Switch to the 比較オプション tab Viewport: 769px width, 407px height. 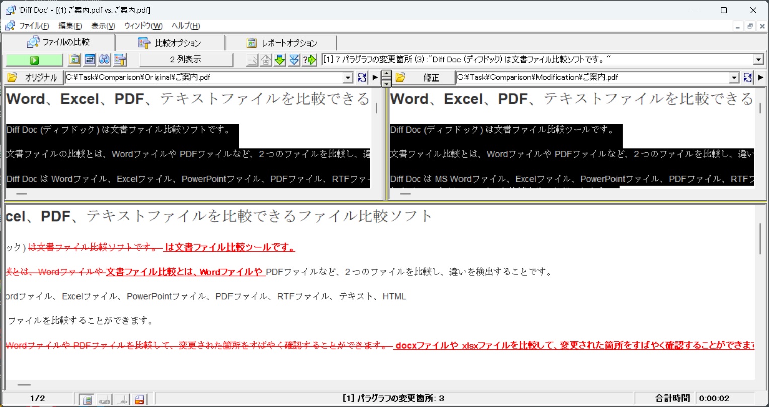coord(170,43)
